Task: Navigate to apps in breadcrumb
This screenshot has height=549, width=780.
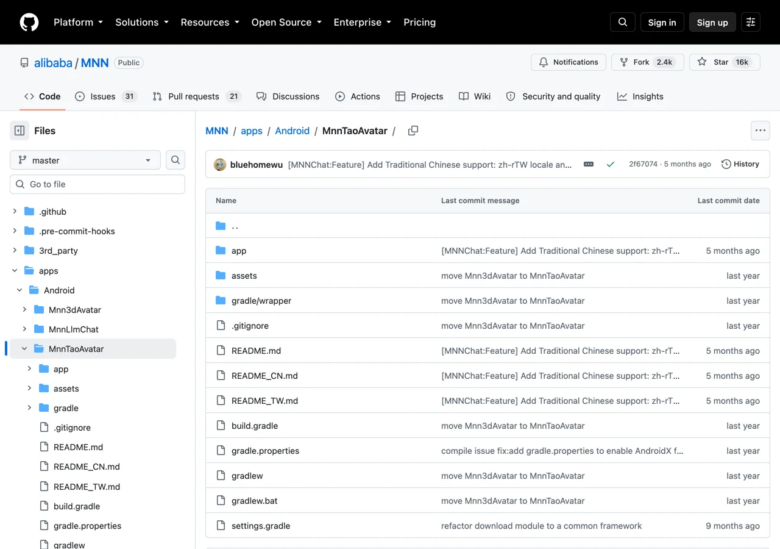Action: pyautogui.click(x=252, y=131)
